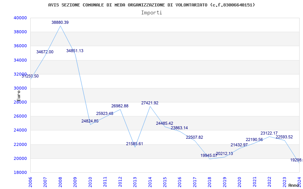Click y-axis tick 40000
The image size is (303, 189).
(20, 18)
